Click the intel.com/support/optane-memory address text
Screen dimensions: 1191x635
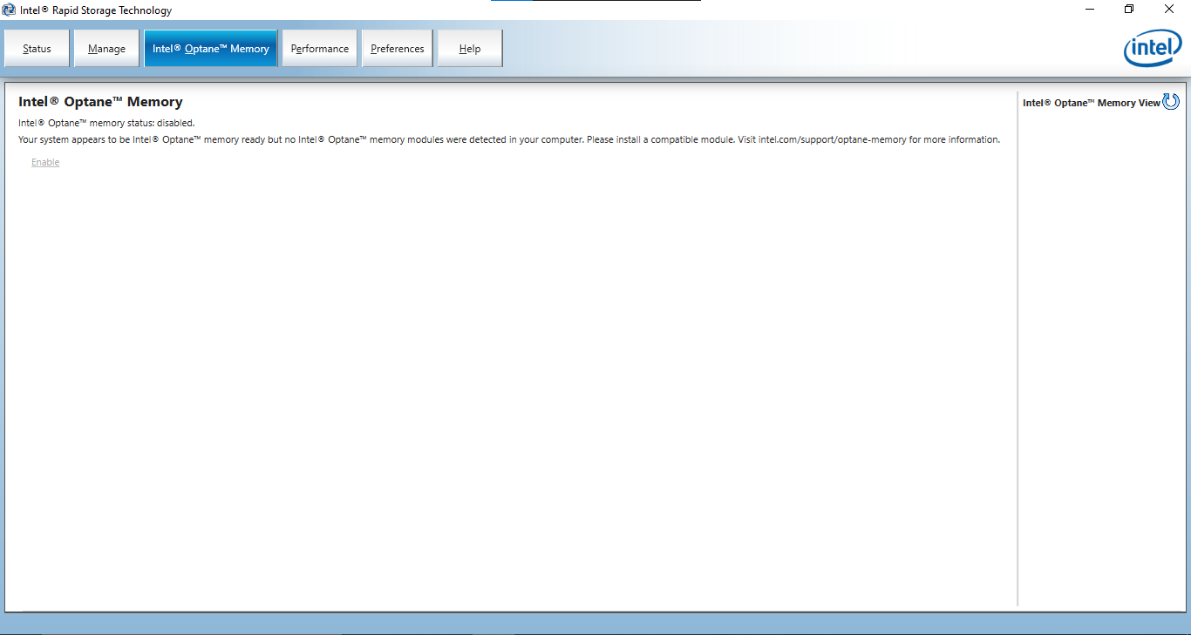pos(832,139)
